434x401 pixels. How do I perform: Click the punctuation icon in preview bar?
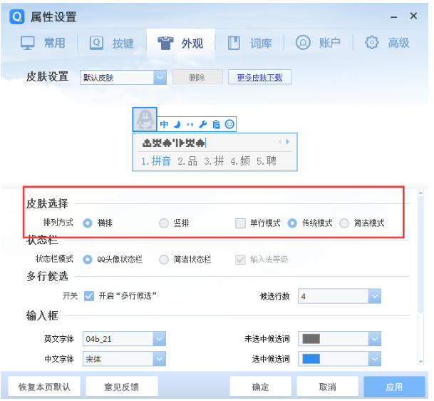(190, 124)
